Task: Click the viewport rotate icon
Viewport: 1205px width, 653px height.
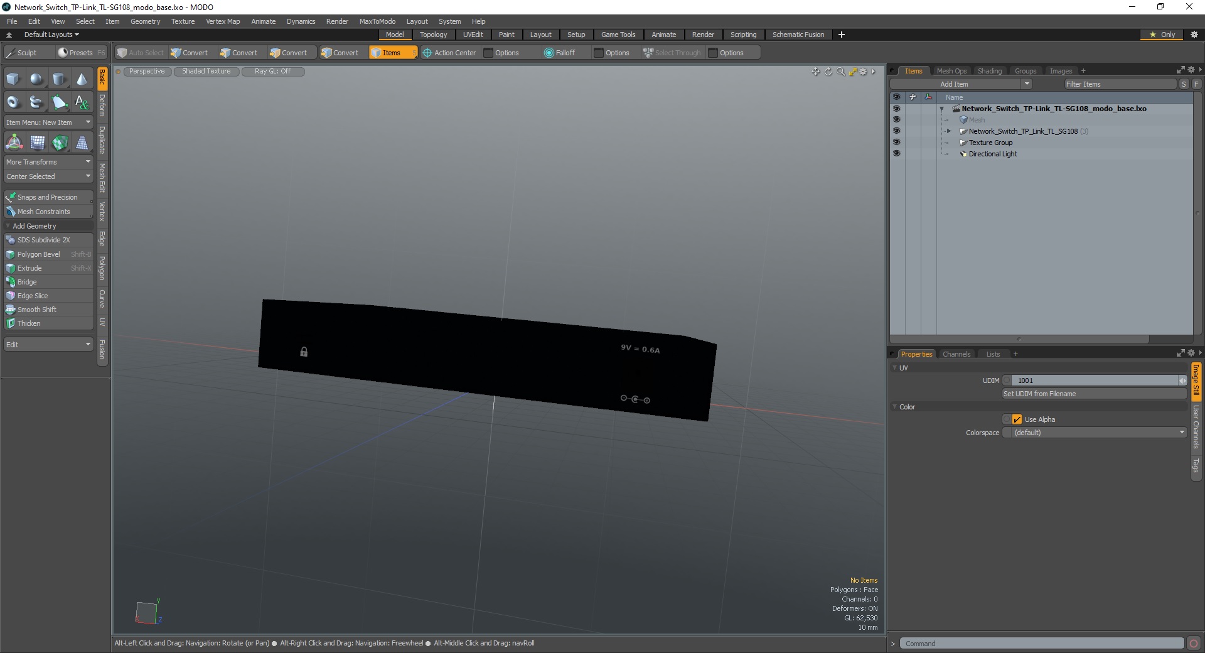Action: (x=828, y=72)
